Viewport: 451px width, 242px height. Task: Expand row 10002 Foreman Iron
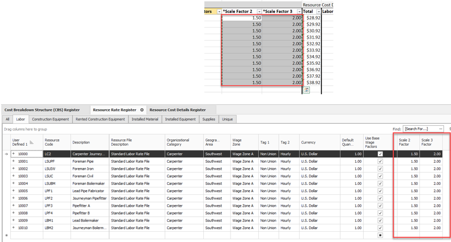coord(13,169)
